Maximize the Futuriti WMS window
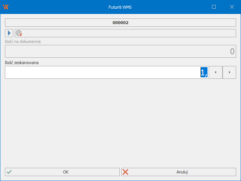Viewport: 241px width, 181px height. pos(214,7)
